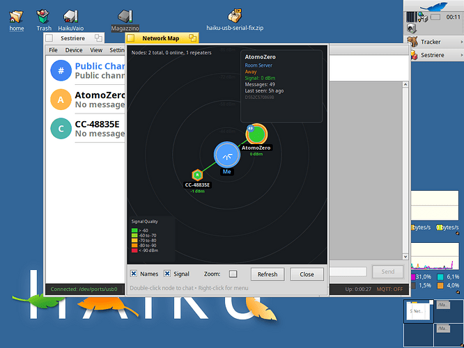This screenshot has width=464, height=348.
Task: Click the MQTT: OFF status text
Action: (389, 289)
